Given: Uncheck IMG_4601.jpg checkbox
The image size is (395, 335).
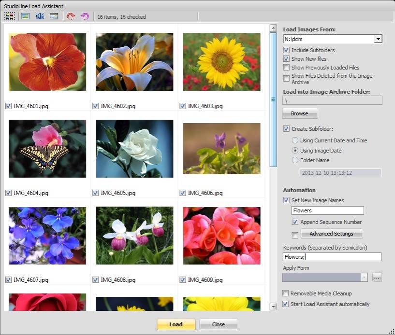Looking at the screenshot, I should tap(8, 106).
